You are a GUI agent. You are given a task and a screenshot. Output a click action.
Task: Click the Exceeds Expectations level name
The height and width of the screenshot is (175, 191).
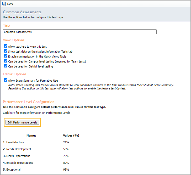pos(20,163)
